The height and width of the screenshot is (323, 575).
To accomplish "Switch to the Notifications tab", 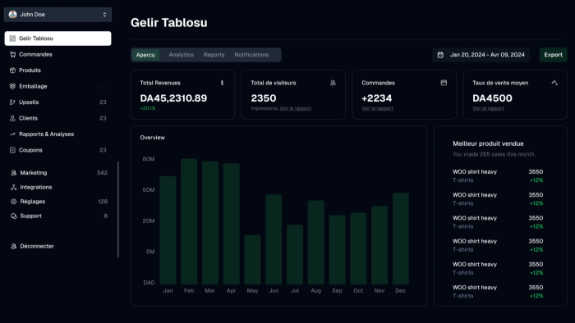I will pos(251,55).
